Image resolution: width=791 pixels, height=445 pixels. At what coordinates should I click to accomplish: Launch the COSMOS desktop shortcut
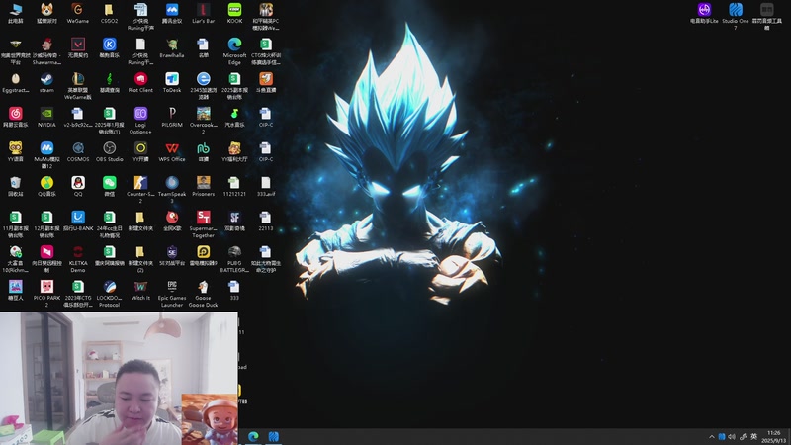tap(78, 151)
